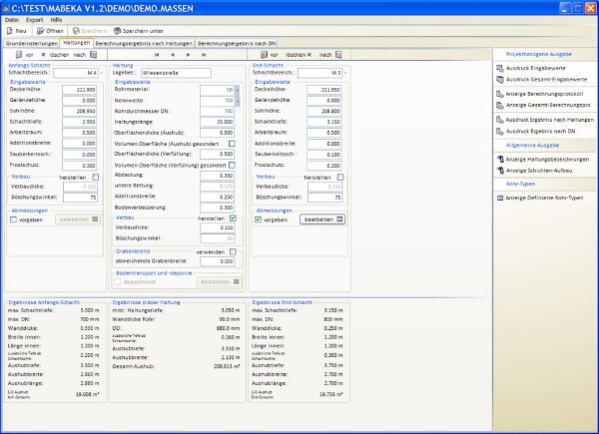Open Anfangs-Schacht Schachtbezeich. dropdown M 4
Viewport: 599px width, 434px height.
[x=101, y=73]
